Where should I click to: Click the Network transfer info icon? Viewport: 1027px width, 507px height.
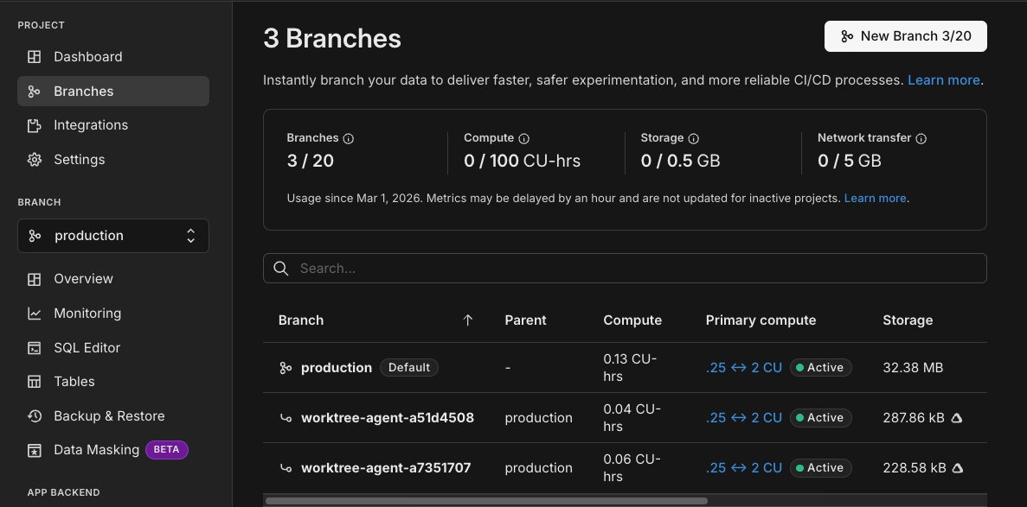coord(921,139)
